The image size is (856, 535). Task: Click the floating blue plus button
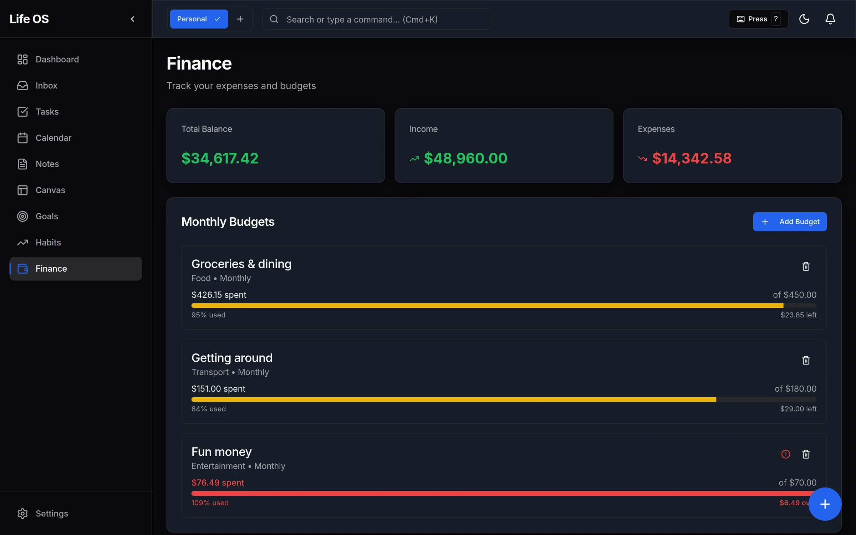pos(825,504)
